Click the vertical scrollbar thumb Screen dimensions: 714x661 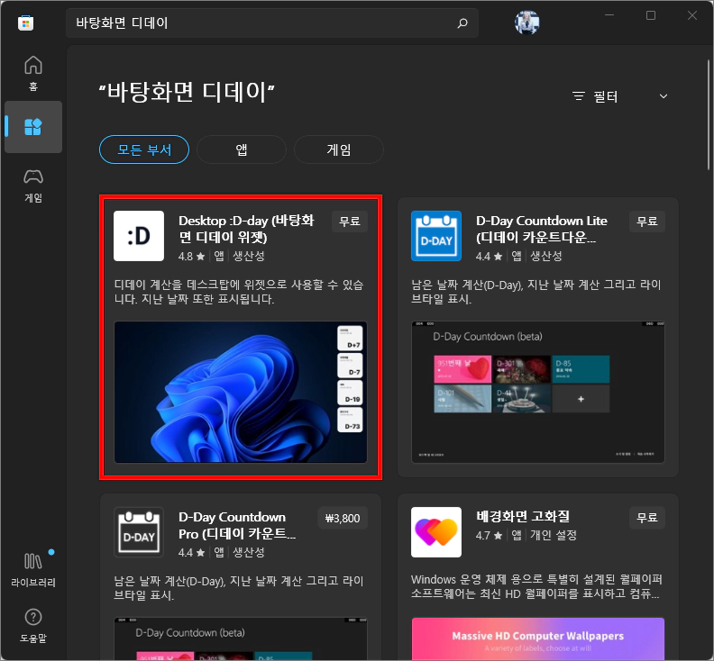pyautogui.click(x=709, y=114)
